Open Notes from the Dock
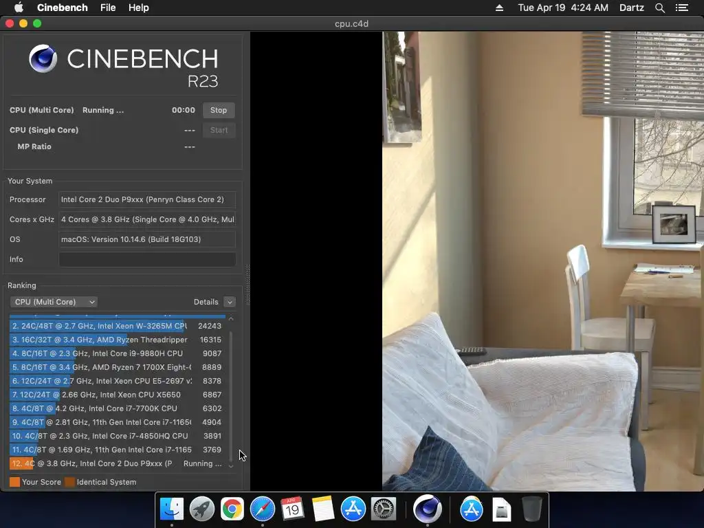The width and height of the screenshot is (704, 528). (323, 509)
